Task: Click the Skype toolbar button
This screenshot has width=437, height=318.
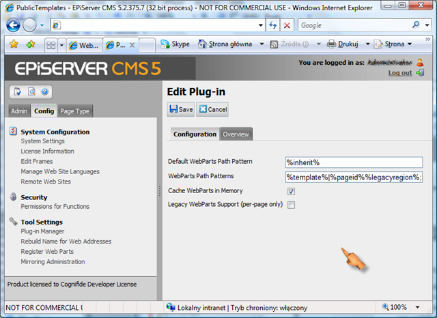Action: pos(175,44)
